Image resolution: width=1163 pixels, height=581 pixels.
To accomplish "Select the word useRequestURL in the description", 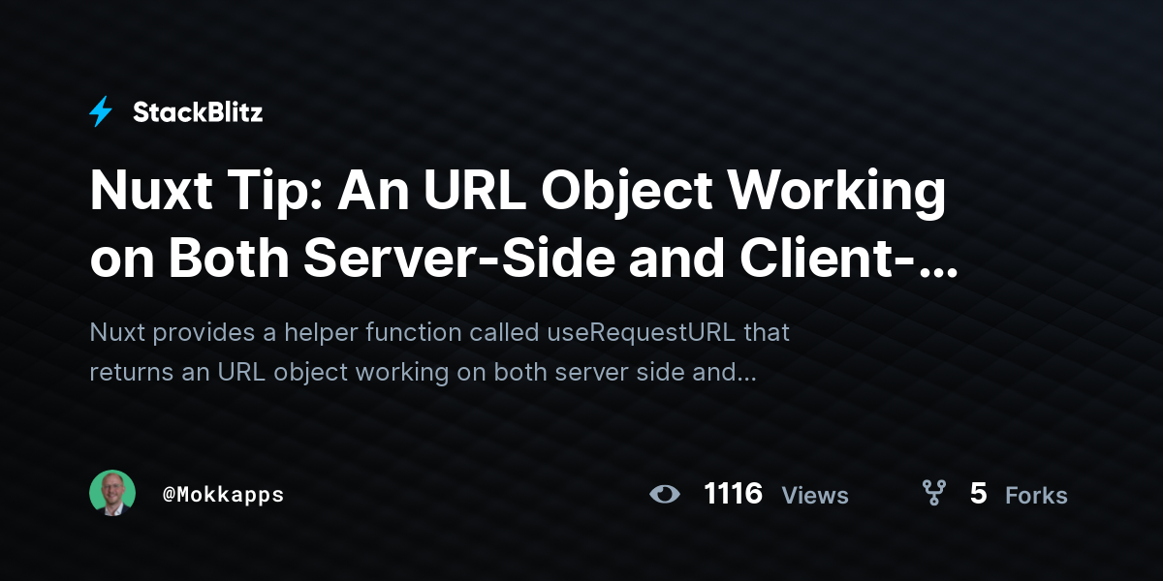I will point(643,333).
